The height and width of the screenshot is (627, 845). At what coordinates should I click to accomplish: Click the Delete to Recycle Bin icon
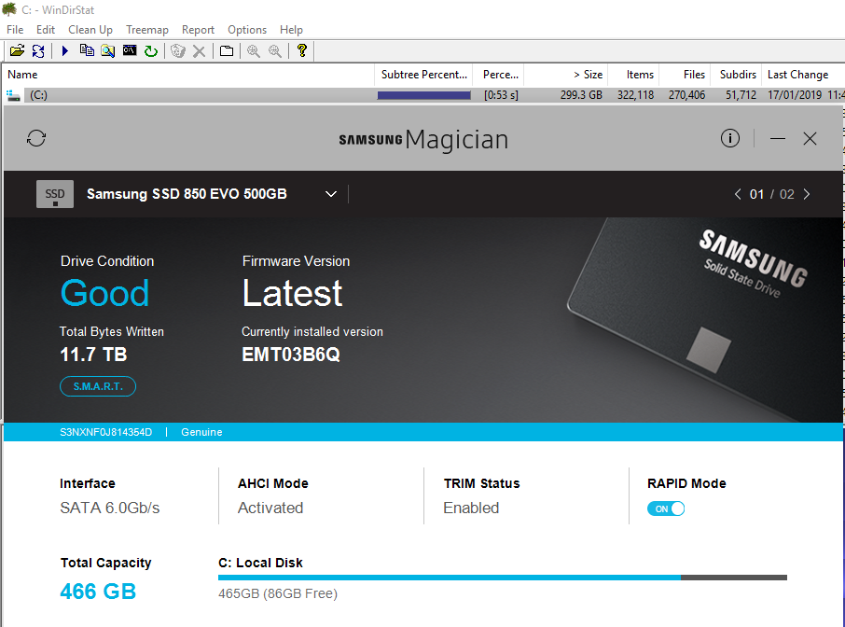(x=178, y=50)
